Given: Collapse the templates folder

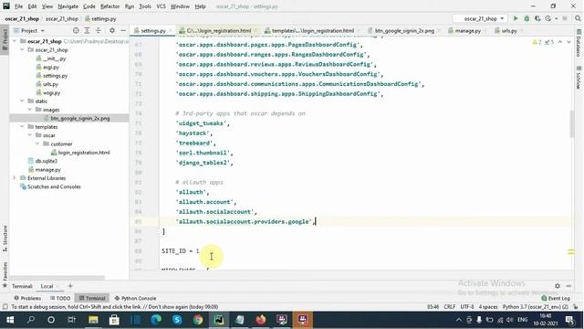Looking at the screenshot, I should [x=22, y=127].
